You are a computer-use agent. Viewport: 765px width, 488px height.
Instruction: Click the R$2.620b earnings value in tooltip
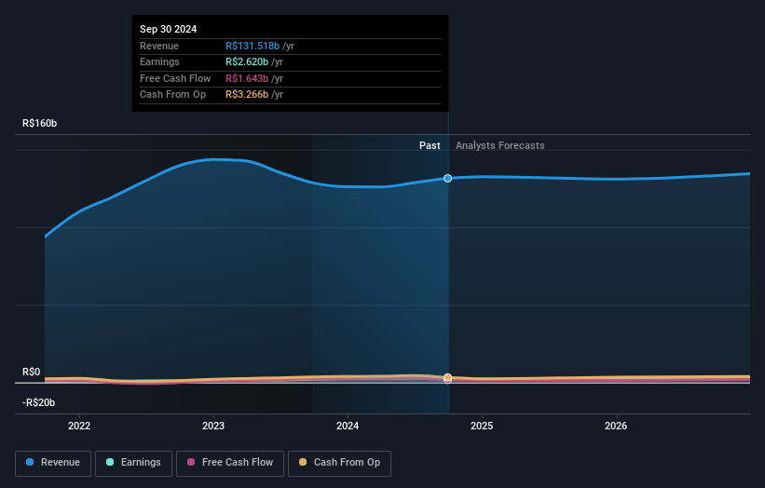[247, 61]
